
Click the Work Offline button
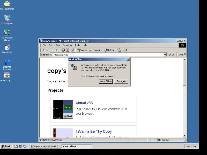(106, 81)
